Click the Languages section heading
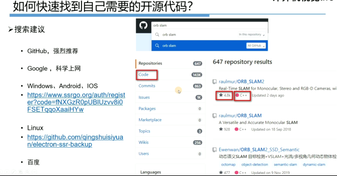The height and width of the screenshot is (176, 337). pos(150,172)
